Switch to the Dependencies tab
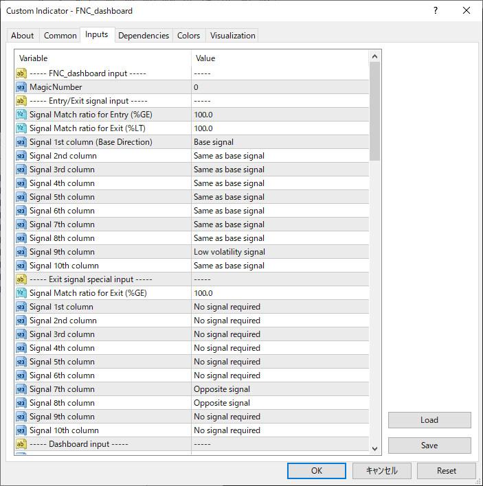483x486 pixels. pyautogui.click(x=144, y=36)
